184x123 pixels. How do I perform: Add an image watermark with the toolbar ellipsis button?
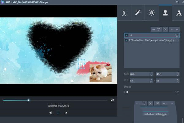point(153,30)
